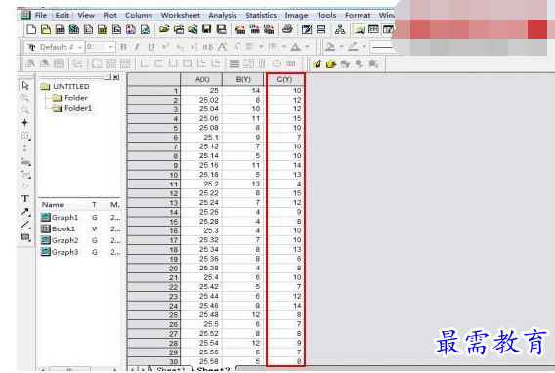Image resolution: width=555 pixels, height=373 pixels.
Task: Select column B(Y) header
Action: tap(243, 79)
